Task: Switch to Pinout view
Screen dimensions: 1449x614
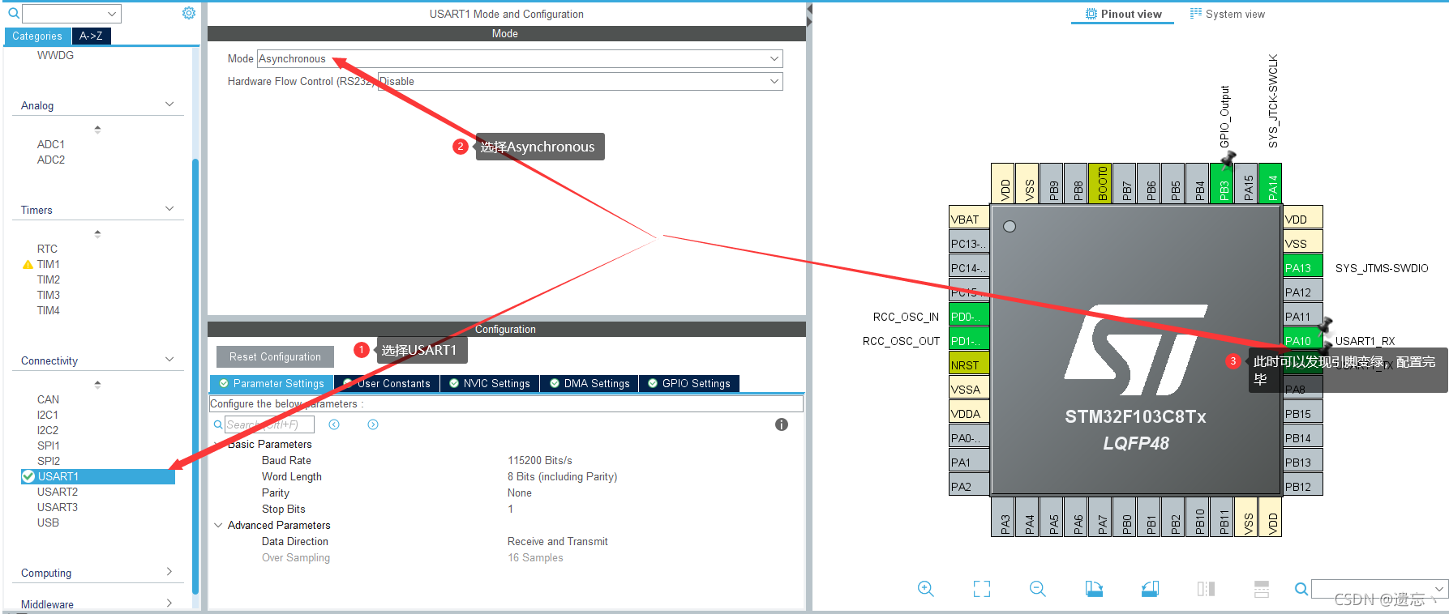Action: [1123, 14]
